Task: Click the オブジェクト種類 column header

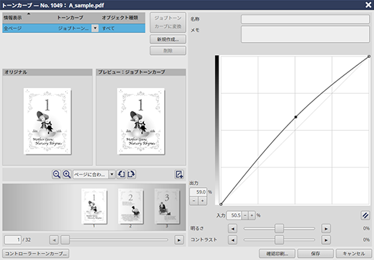Action: (120, 17)
